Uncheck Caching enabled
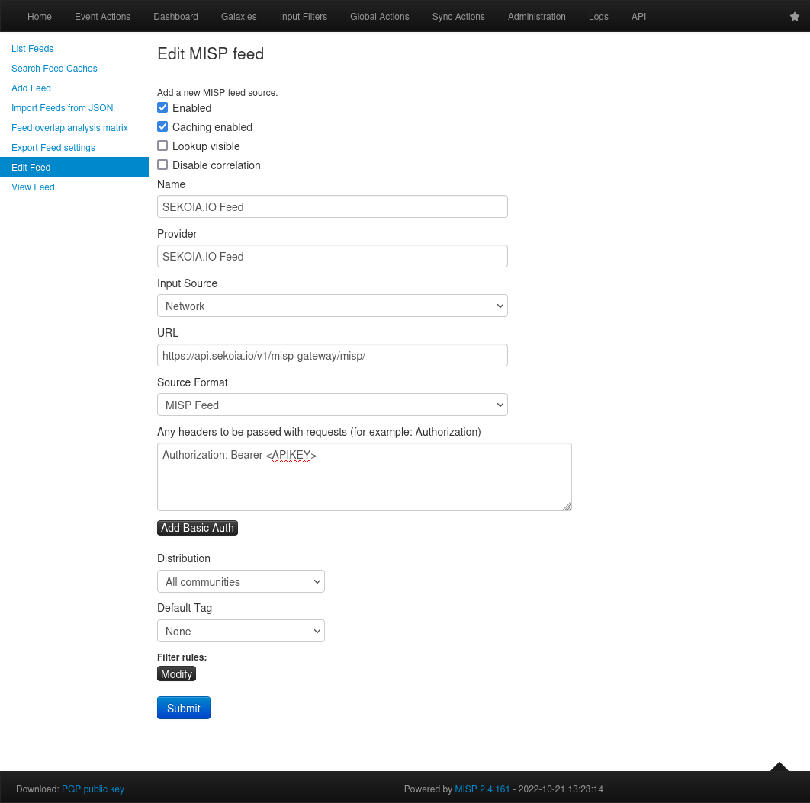This screenshot has height=803, width=810. pyautogui.click(x=162, y=126)
